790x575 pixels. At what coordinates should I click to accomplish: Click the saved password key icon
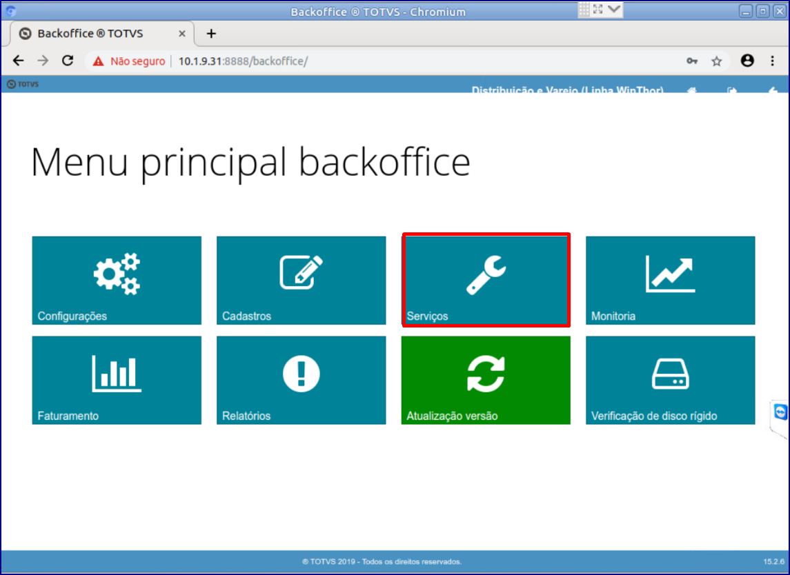click(692, 61)
